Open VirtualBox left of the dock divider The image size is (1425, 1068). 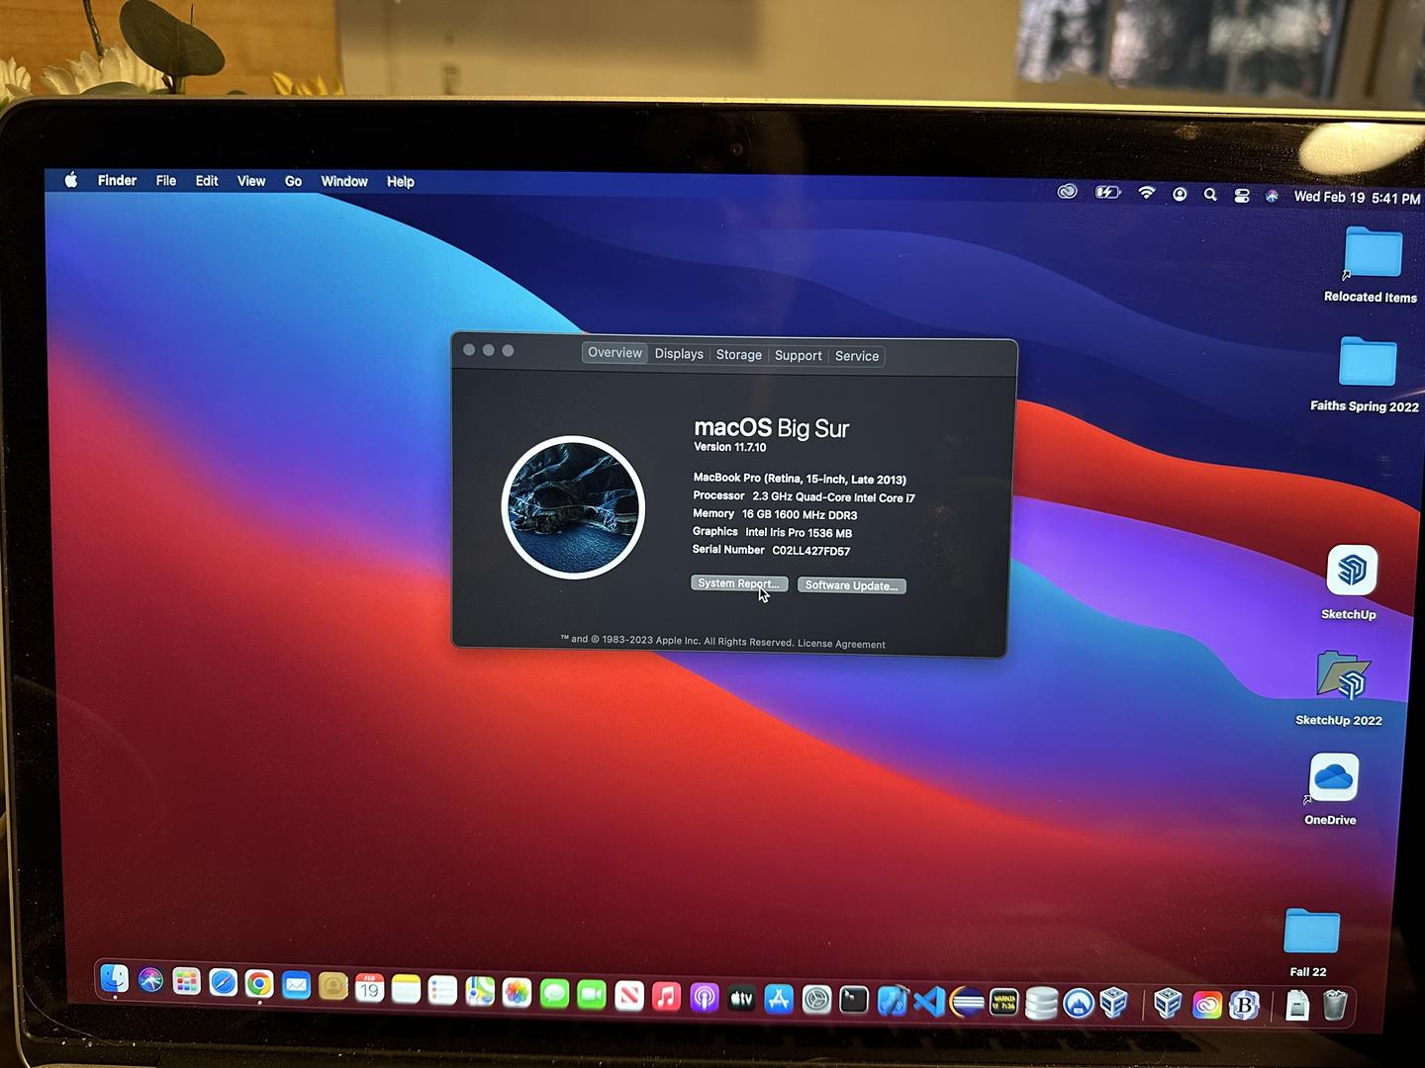tap(1114, 1003)
